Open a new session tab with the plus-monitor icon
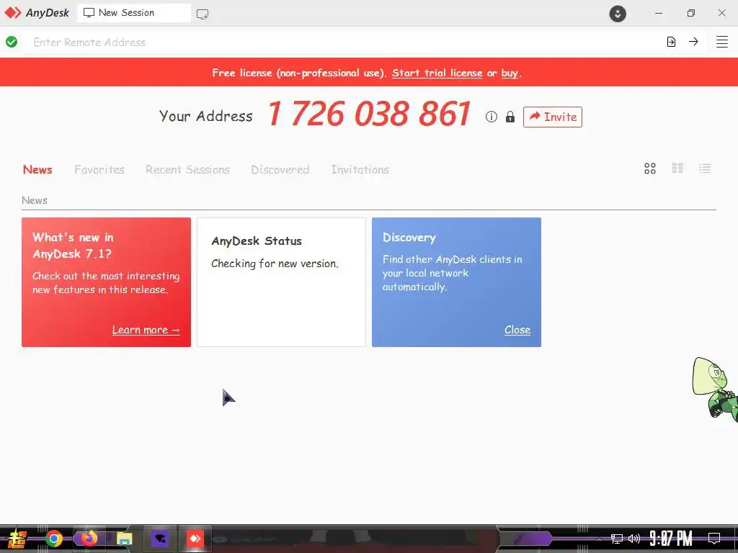This screenshot has width=738, height=553. tap(203, 14)
